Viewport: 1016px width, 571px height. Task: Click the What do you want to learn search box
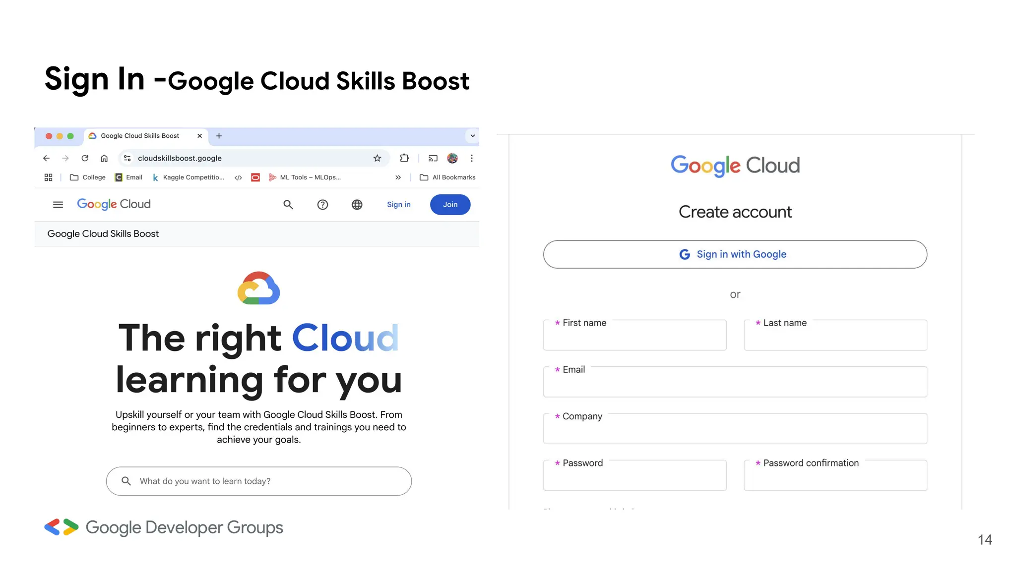[258, 481]
